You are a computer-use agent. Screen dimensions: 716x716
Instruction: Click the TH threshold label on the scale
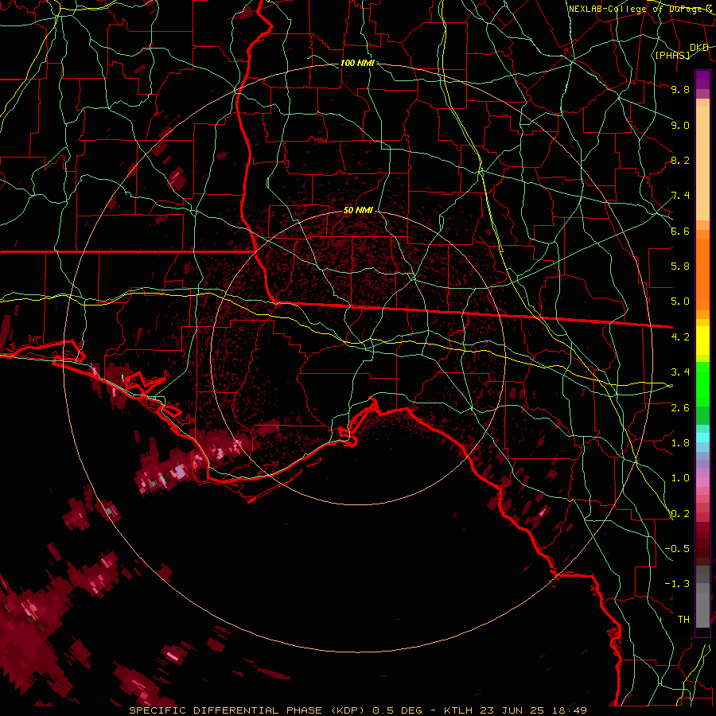coord(683,620)
